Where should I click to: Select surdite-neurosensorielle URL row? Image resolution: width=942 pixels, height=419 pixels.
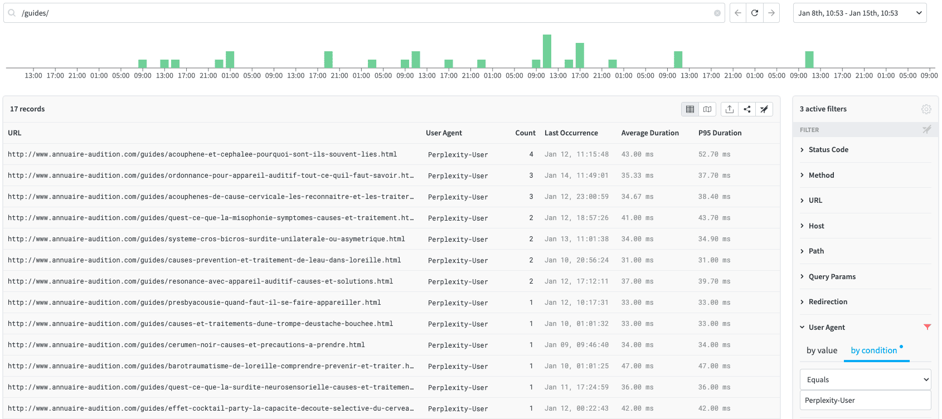(211, 387)
